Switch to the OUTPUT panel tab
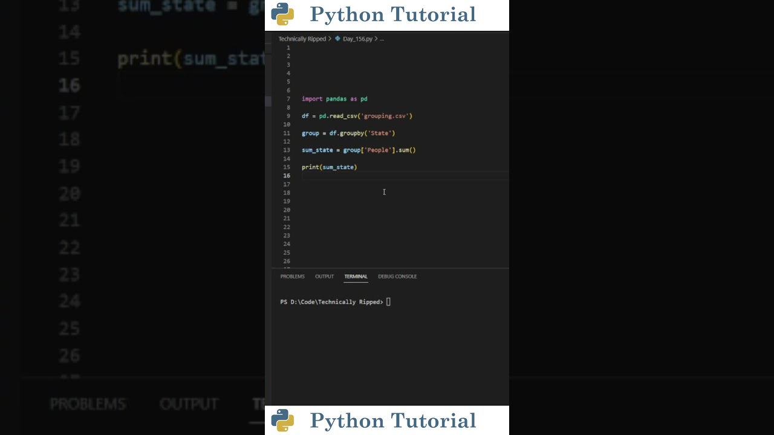The height and width of the screenshot is (435, 774). click(x=324, y=277)
